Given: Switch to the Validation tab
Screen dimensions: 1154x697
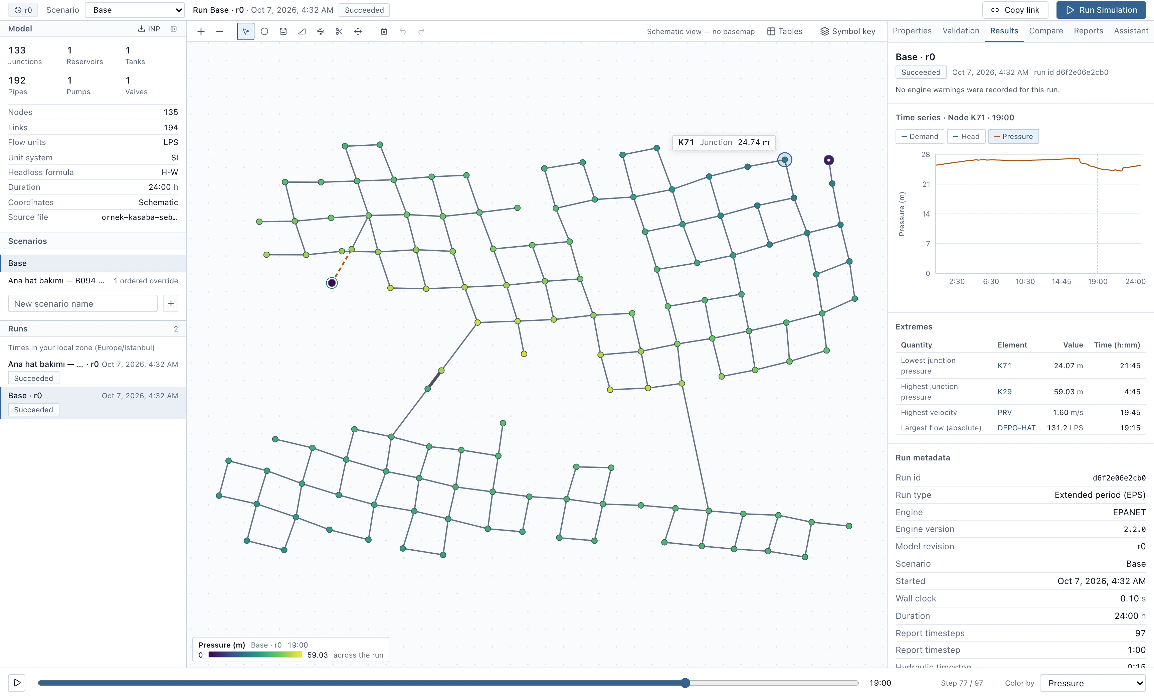Looking at the screenshot, I should (x=961, y=31).
